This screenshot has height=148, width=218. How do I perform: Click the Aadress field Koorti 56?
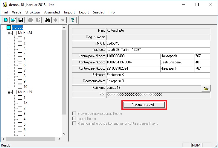(x=158, y=50)
